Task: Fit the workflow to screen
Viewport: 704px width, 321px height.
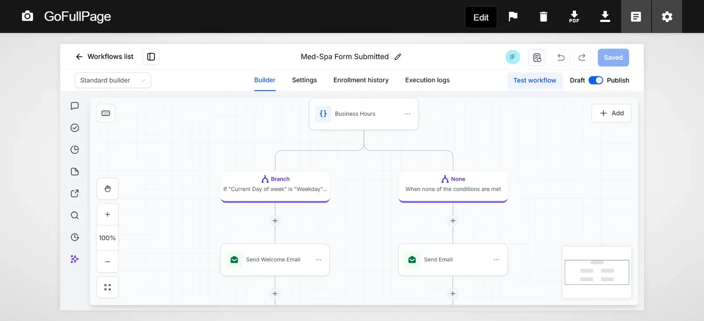Action: 107,287
